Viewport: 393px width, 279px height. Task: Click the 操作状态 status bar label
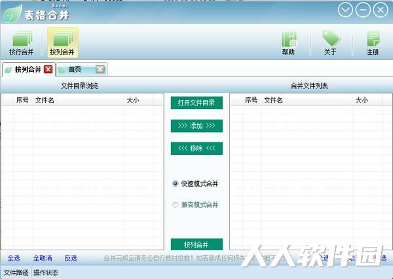pyautogui.click(x=46, y=272)
